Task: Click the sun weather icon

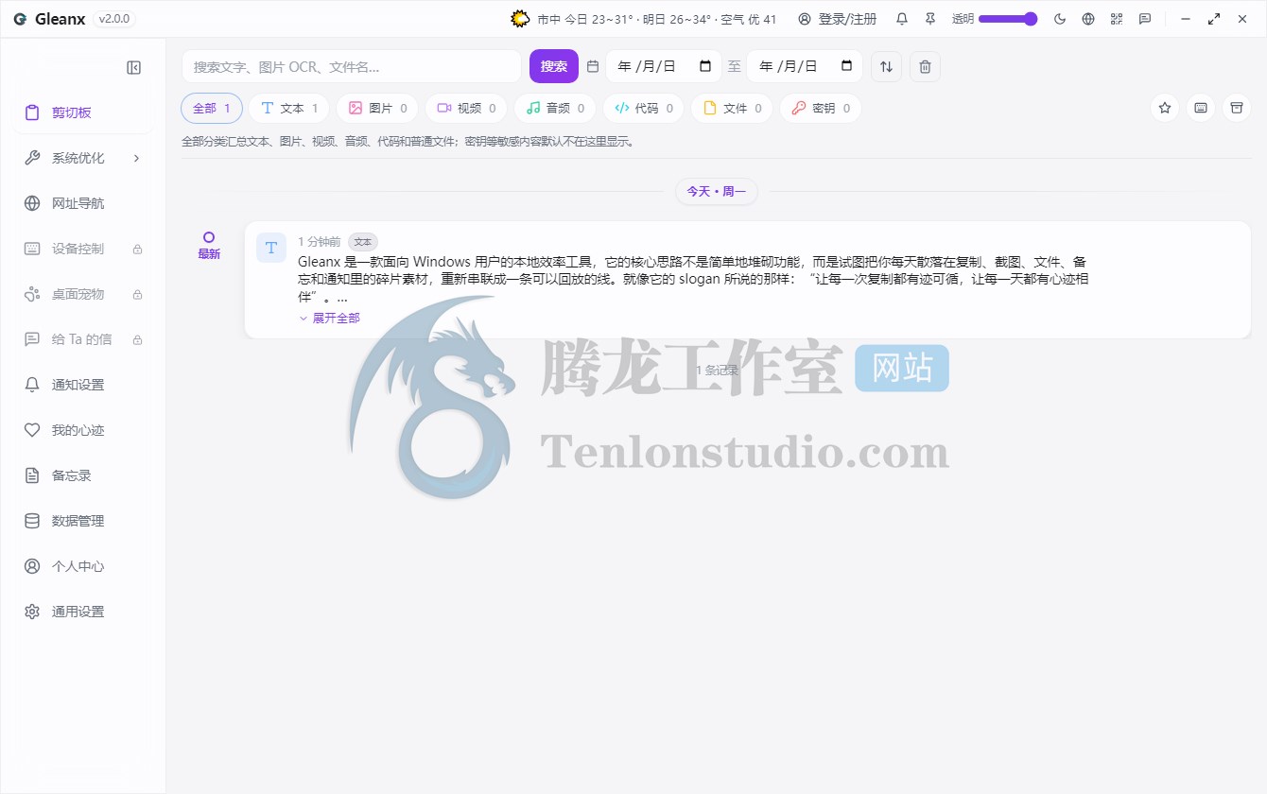Action: pos(520,19)
